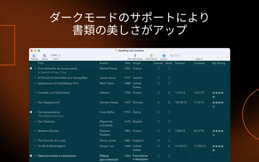Select the star rating for Candide
Image resolution: width=259 pixels, height=162 pixels.
[x=218, y=95]
